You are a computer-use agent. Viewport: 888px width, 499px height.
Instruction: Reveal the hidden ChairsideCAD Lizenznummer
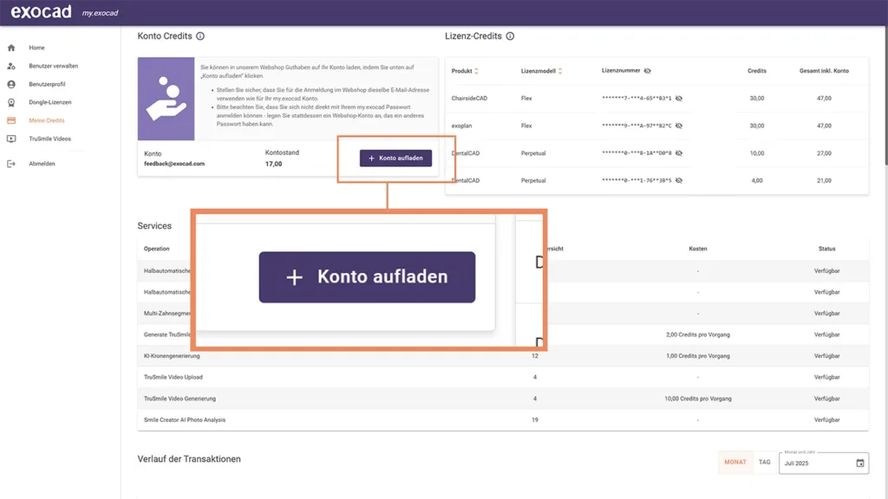coord(679,98)
